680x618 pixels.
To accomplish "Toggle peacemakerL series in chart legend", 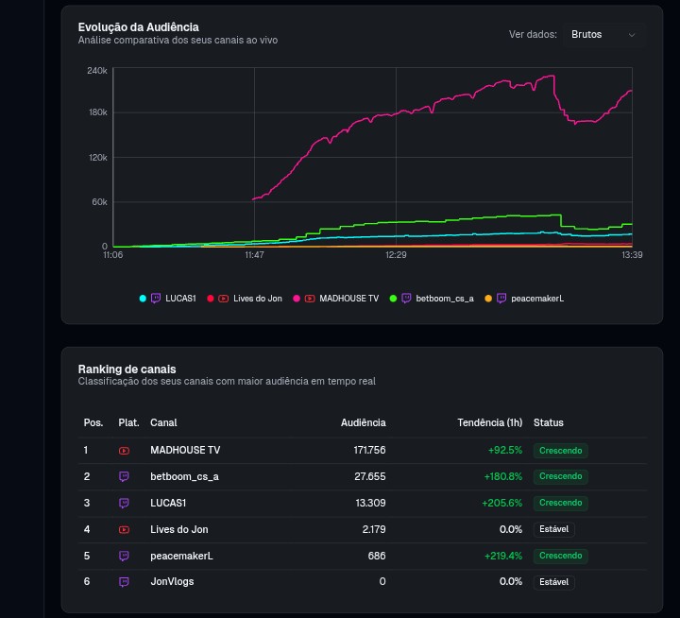I will [524, 299].
